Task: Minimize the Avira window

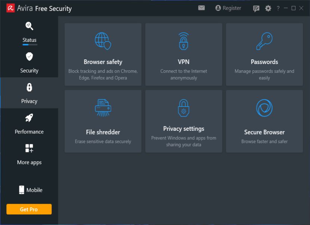Action: (x=286, y=8)
